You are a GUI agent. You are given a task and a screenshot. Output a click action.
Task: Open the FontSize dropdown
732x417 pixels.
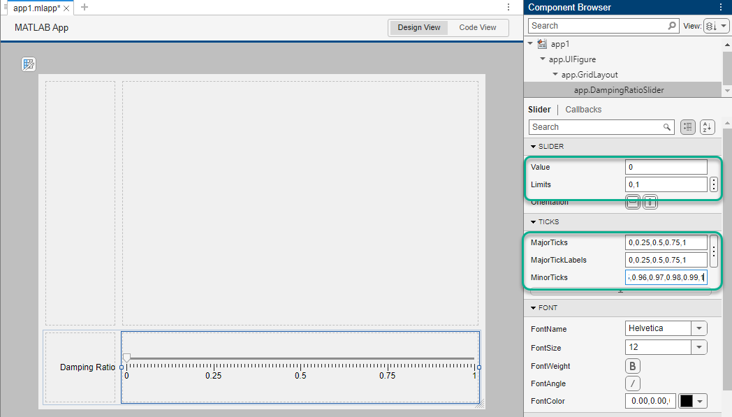(698, 346)
